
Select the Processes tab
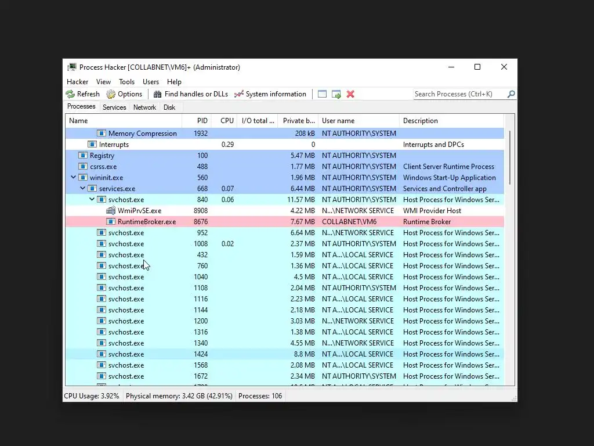pyautogui.click(x=81, y=107)
